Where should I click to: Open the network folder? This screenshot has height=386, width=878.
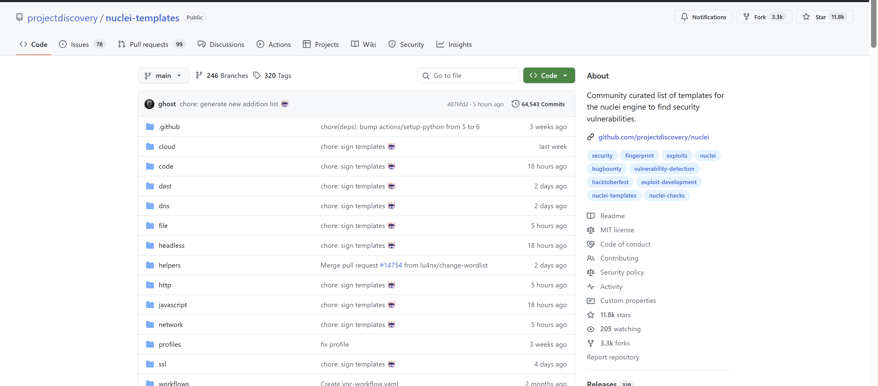(x=171, y=325)
